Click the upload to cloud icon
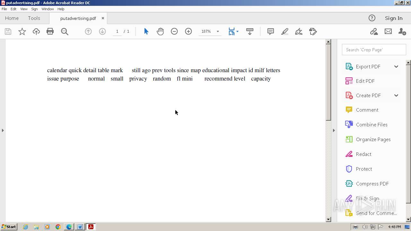The height and width of the screenshot is (231, 411). click(36, 31)
